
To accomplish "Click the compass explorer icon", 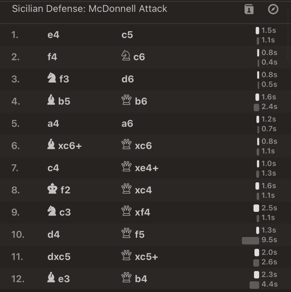I will (x=273, y=9).
